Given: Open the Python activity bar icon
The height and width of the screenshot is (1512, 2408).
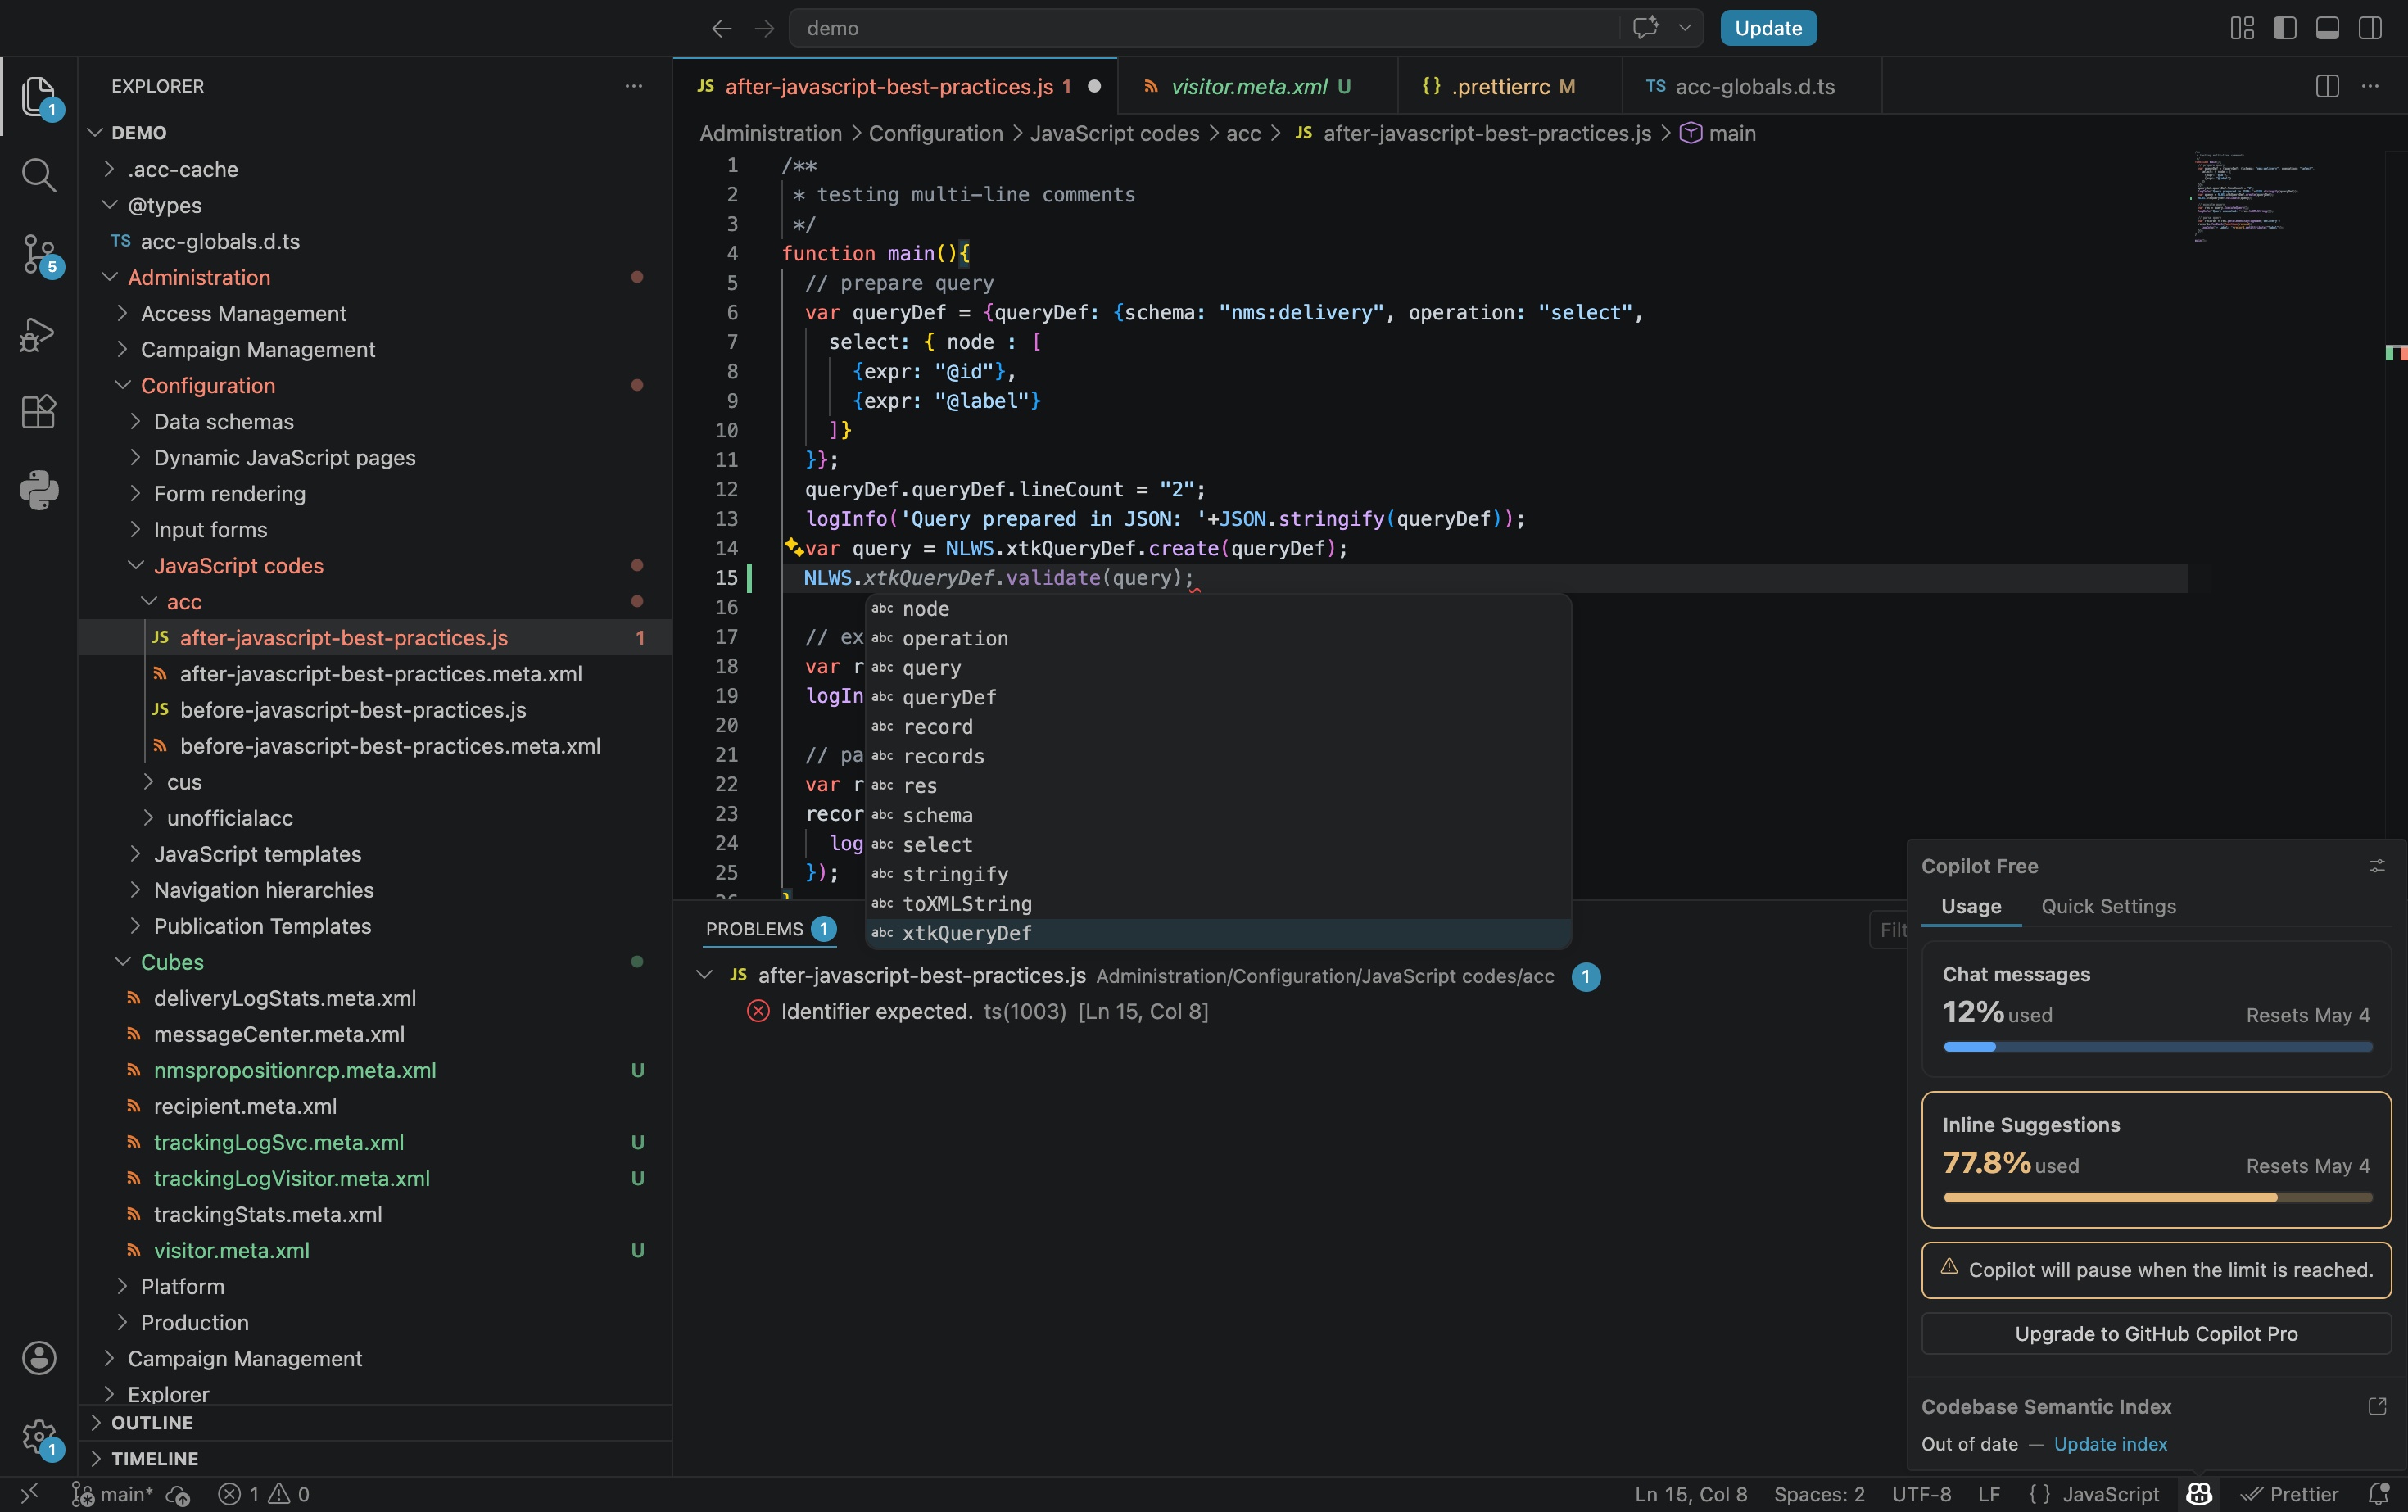Looking at the screenshot, I should point(38,490).
